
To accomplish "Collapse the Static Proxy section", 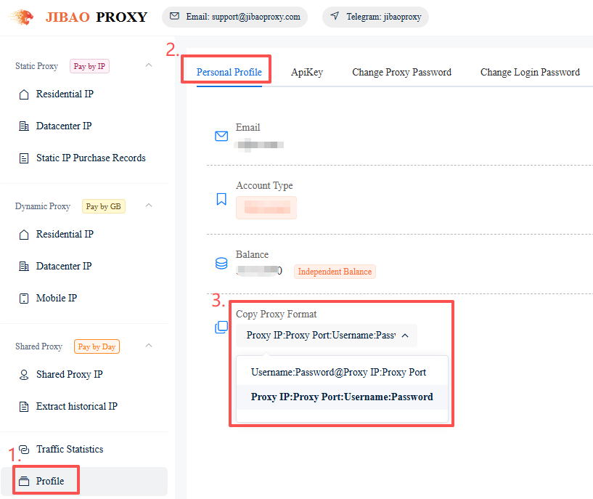I will [x=149, y=66].
